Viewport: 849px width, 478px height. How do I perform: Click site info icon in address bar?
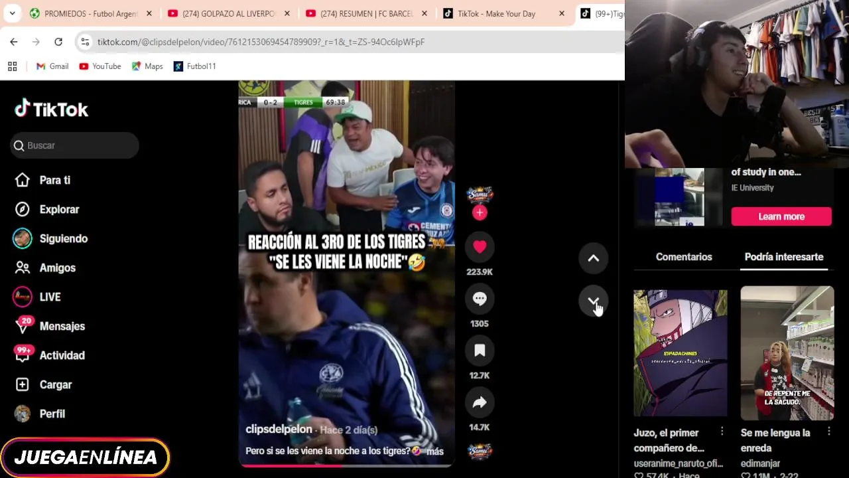[x=85, y=42]
